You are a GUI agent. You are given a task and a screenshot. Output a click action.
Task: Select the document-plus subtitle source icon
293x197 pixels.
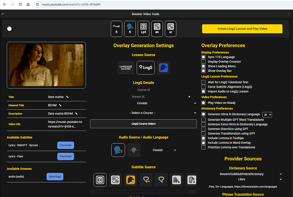click(192, 180)
